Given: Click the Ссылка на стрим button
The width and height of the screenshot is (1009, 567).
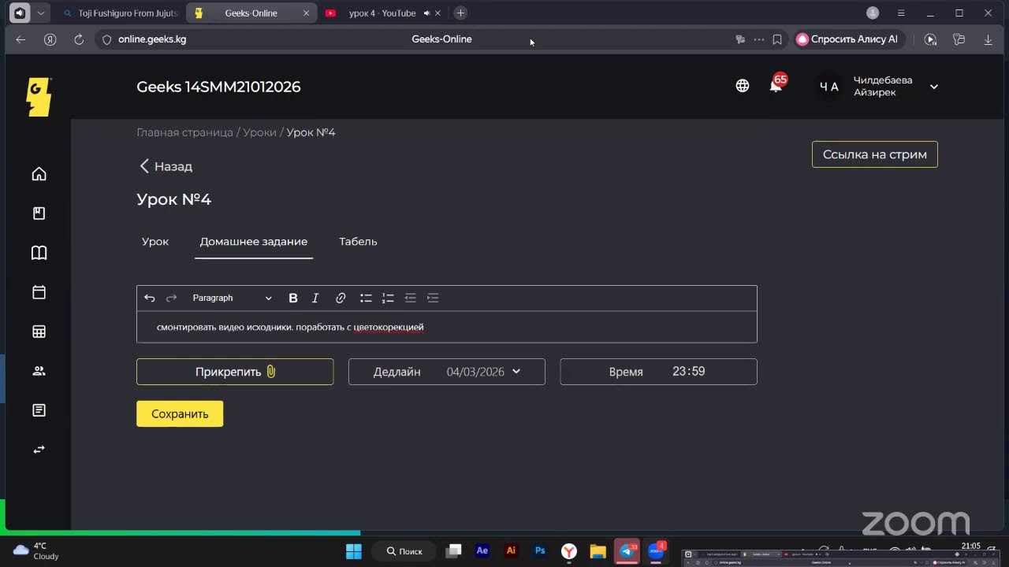Looking at the screenshot, I should (x=875, y=154).
